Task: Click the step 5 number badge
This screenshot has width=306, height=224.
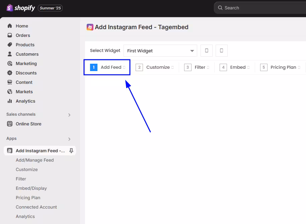Action: point(264,67)
